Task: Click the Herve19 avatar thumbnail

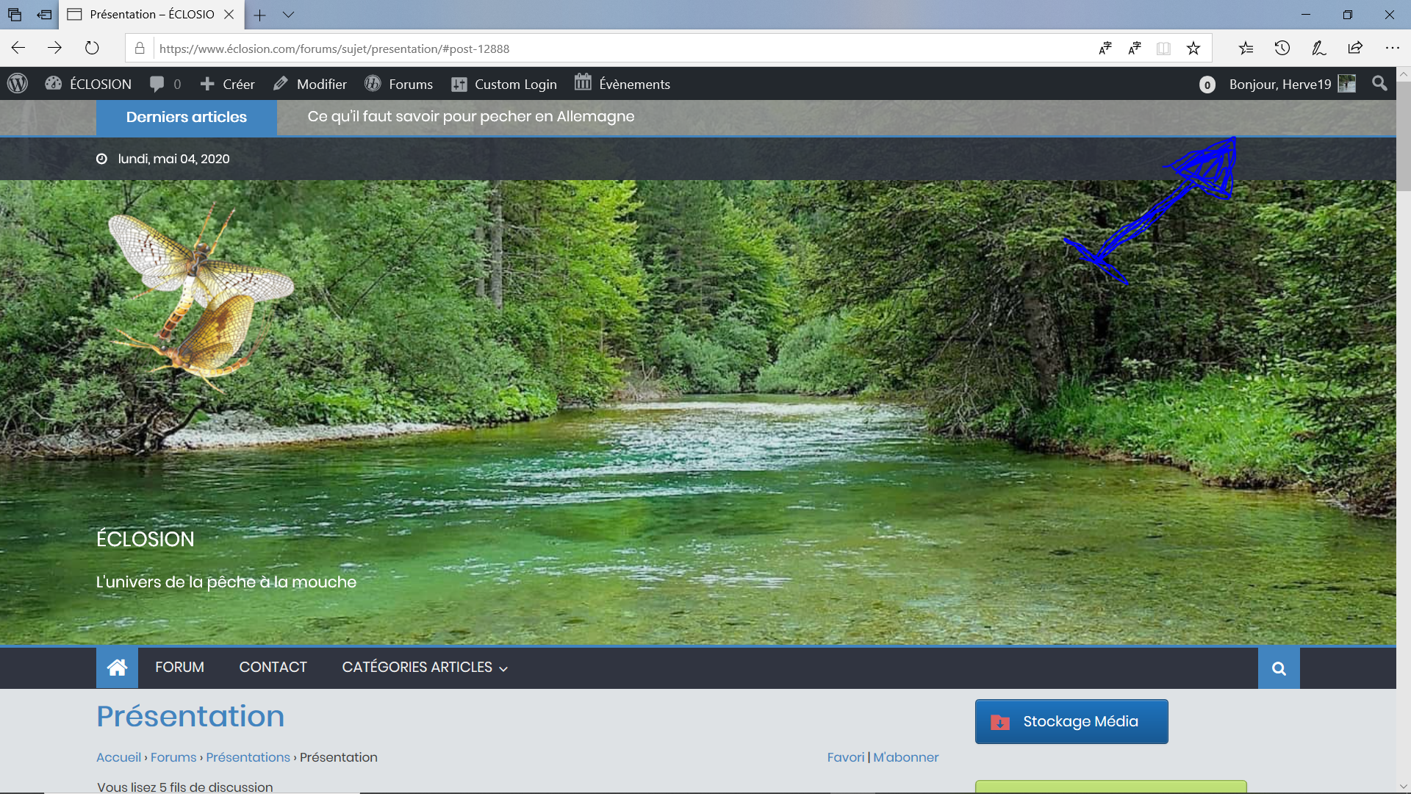Action: coord(1347,84)
